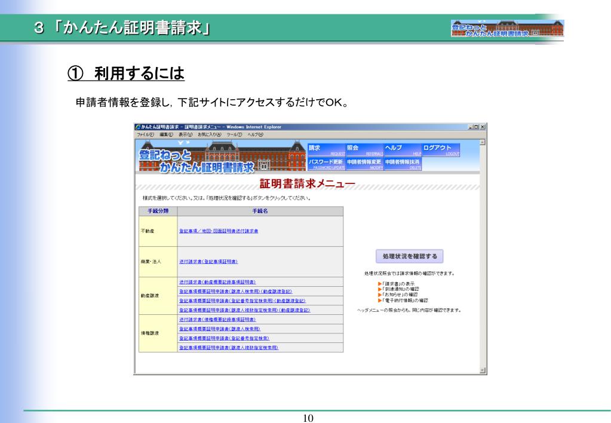The height and width of the screenshot is (423, 611).
Task: Open the 登記事項概要証明申請書(登記番号指定検索) link
Action: tap(225, 338)
